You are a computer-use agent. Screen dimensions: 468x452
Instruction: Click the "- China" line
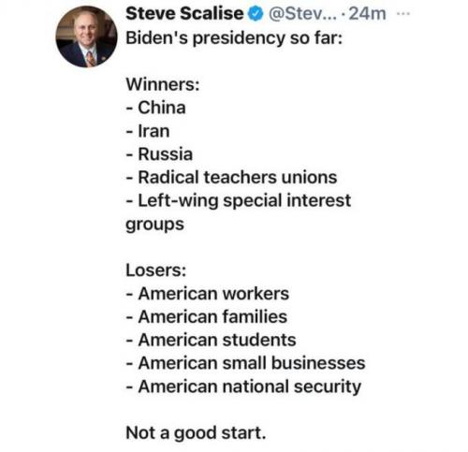click(x=156, y=108)
